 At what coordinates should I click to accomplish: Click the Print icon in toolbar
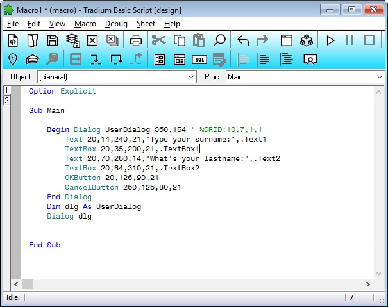(136, 40)
